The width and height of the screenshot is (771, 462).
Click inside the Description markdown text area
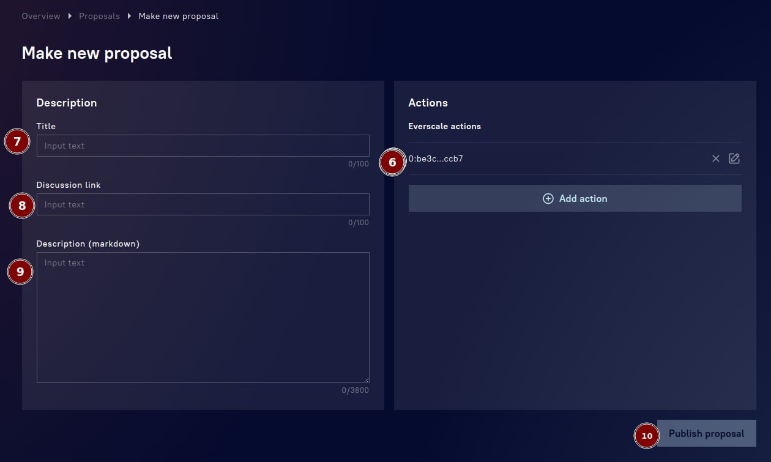[x=203, y=317]
